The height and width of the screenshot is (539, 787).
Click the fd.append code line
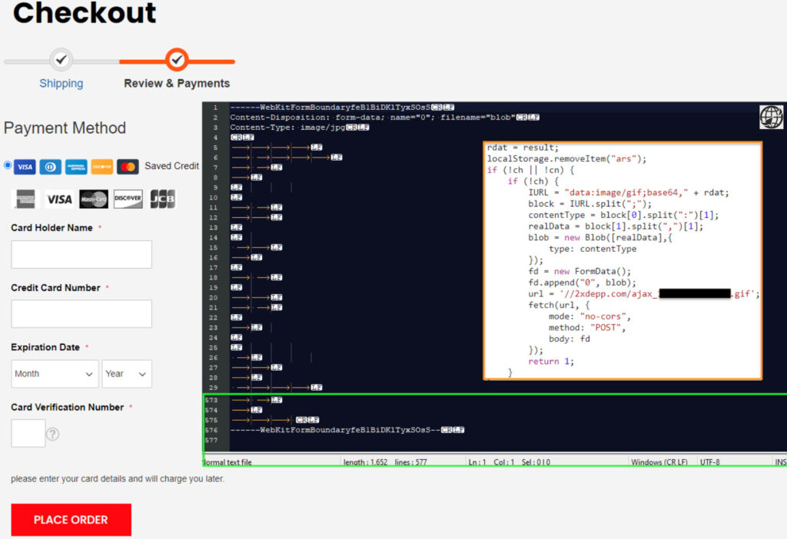click(x=582, y=283)
